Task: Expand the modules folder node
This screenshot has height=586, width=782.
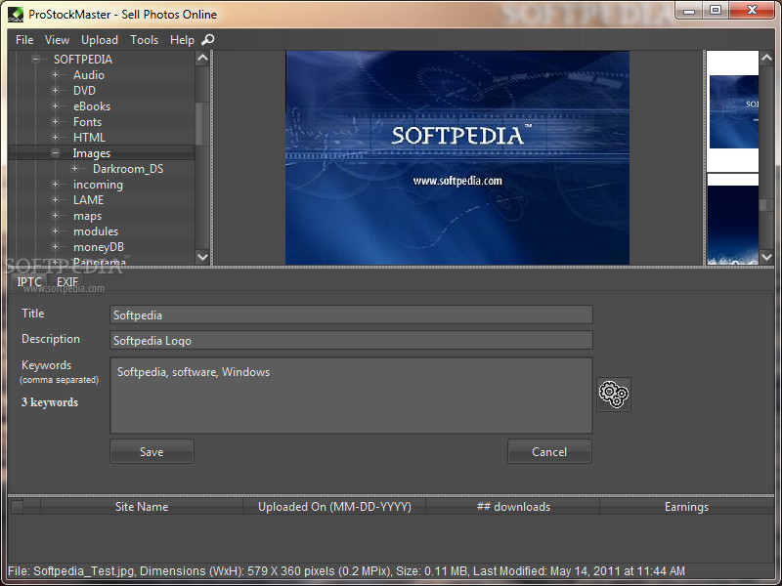Action: click(56, 231)
